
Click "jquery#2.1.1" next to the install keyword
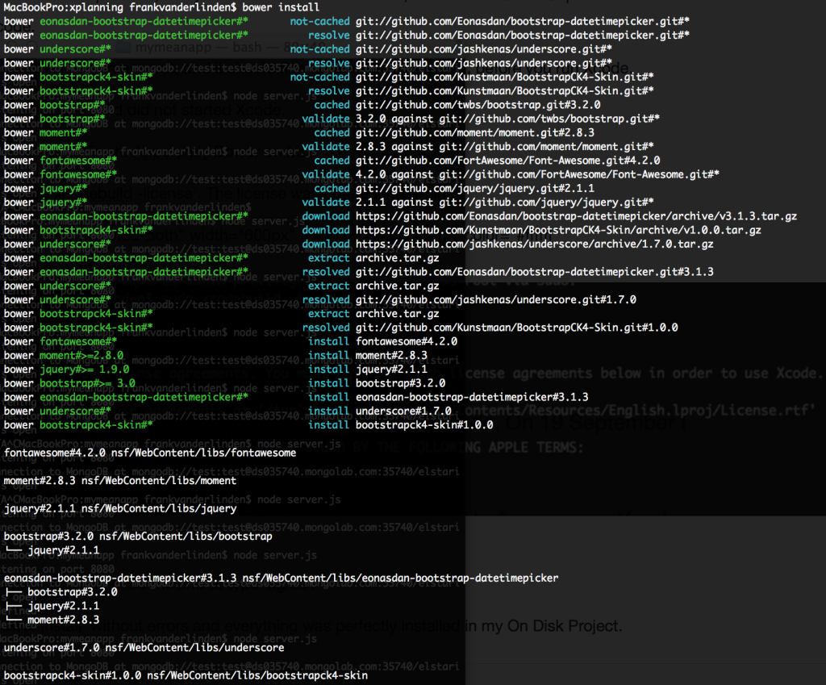(x=391, y=370)
